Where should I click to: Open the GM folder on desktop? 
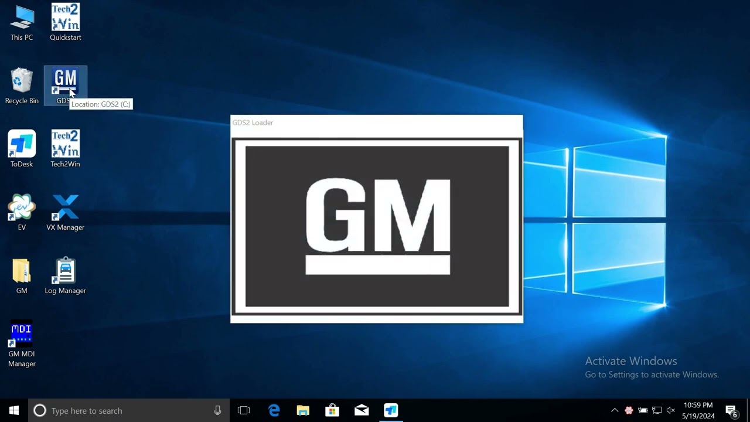click(x=22, y=275)
